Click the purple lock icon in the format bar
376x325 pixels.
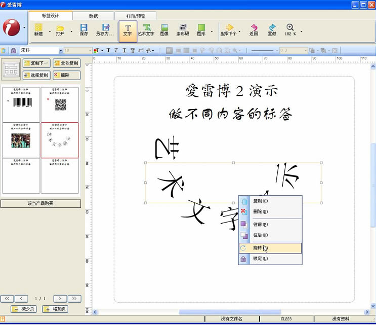(14, 50)
